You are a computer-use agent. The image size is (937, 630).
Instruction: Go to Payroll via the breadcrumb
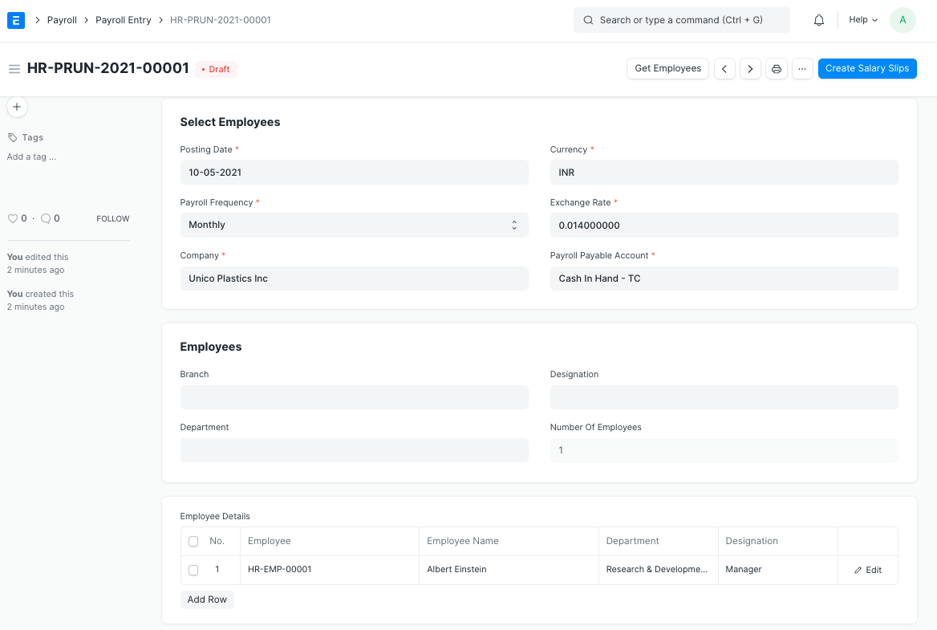pyautogui.click(x=62, y=19)
